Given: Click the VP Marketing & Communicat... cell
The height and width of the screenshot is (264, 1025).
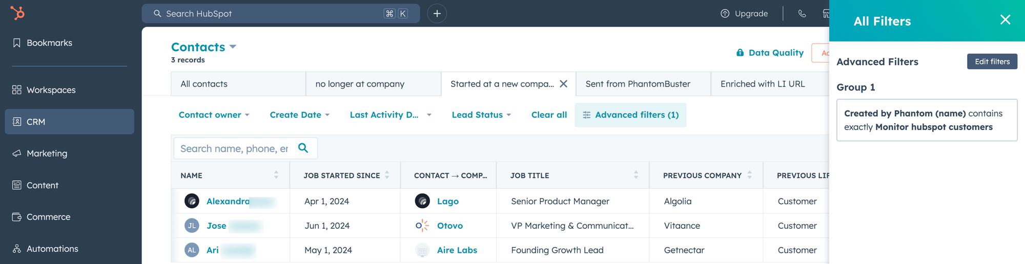Looking at the screenshot, I should (572, 226).
